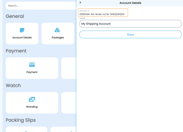Click the Name field containing My Shipping Account
The image size is (183, 132).
click(x=130, y=24)
